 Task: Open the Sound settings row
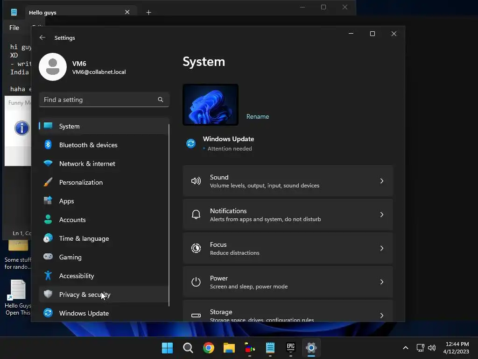(x=288, y=181)
